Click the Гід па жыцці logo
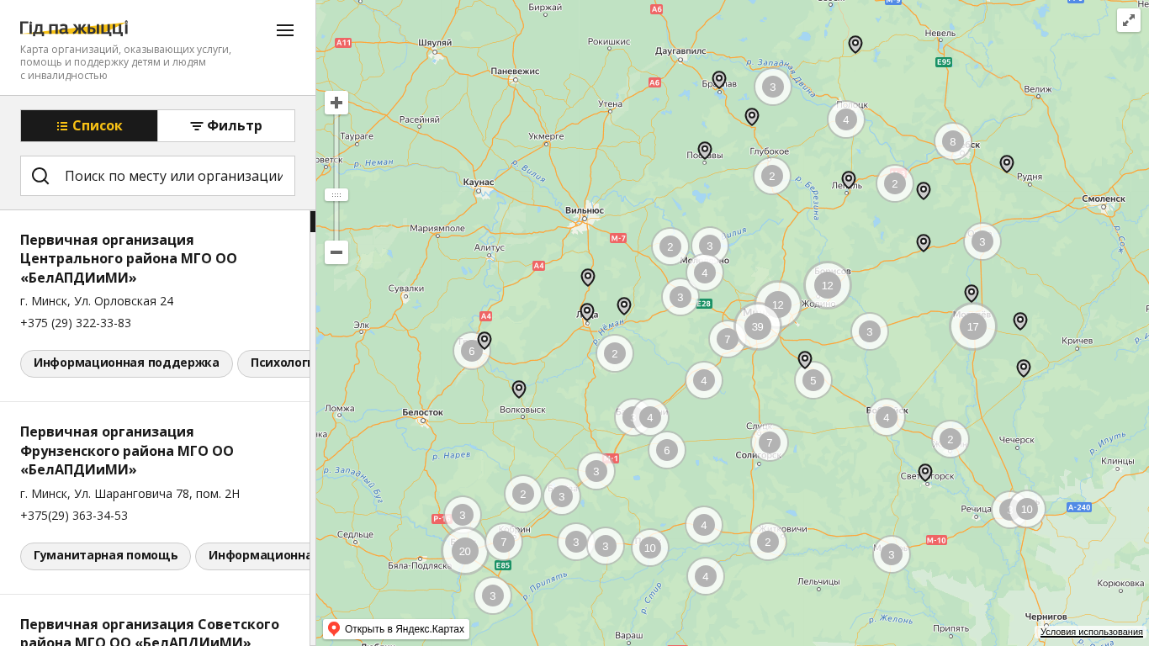Viewport: 1149px width, 646px height. [x=74, y=28]
